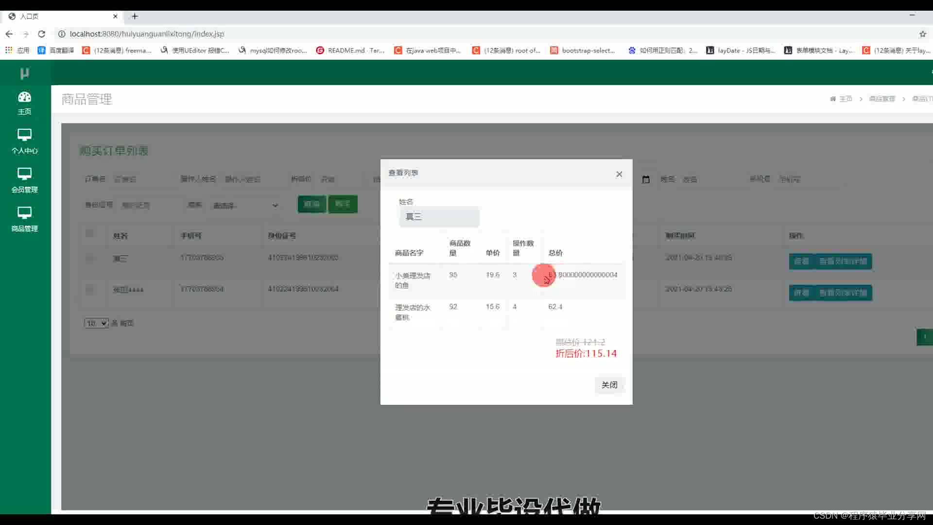Check the second order row checkbox
The height and width of the screenshot is (525, 933).
[x=89, y=290]
